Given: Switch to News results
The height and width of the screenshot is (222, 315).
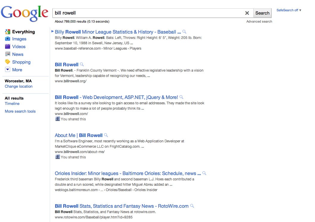Looking at the screenshot, I should click(x=18, y=54).
